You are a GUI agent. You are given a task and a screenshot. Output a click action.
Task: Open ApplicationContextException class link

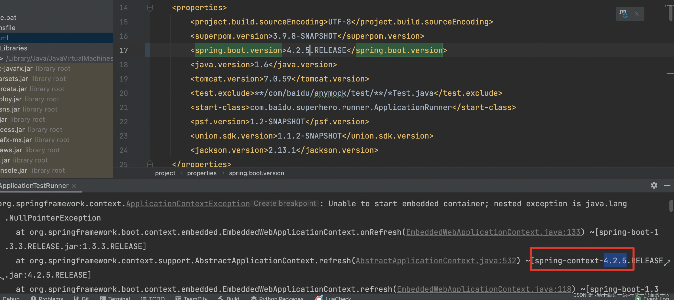(188, 204)
